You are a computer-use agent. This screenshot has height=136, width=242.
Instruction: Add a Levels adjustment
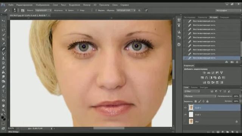209,73
